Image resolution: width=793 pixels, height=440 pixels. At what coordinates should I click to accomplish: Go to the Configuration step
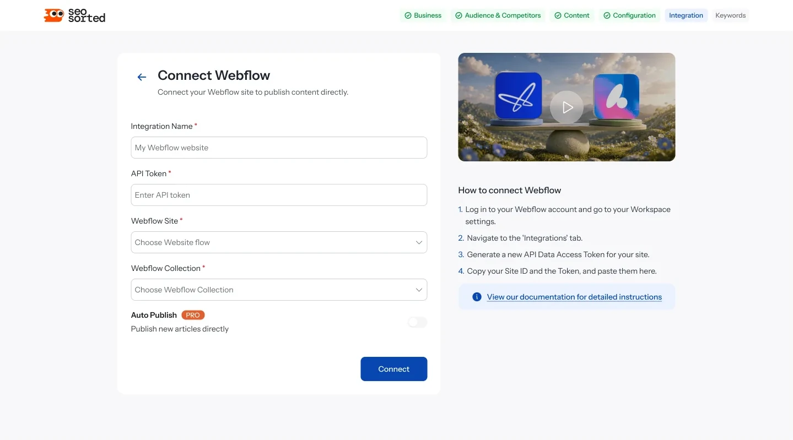click(629, 15)
